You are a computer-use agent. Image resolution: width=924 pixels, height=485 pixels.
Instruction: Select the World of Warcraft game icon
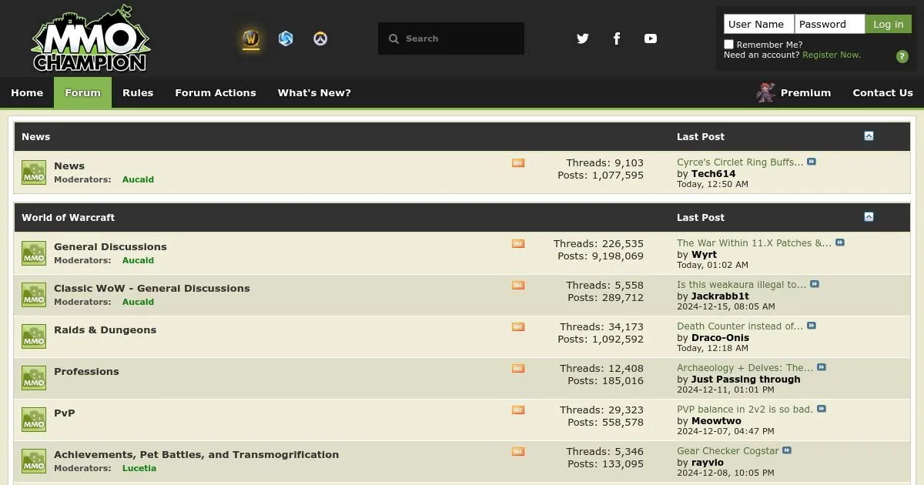click(251, 38)
